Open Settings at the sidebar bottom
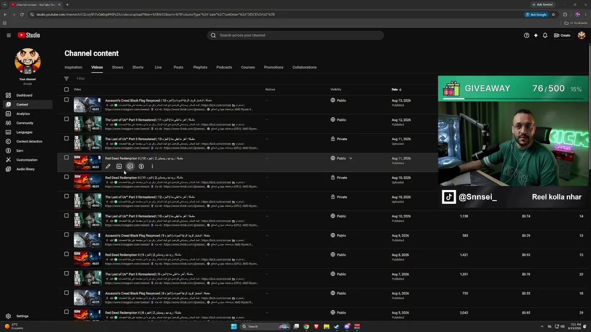This screenshot has height=332, width=591. pos(28,316)
